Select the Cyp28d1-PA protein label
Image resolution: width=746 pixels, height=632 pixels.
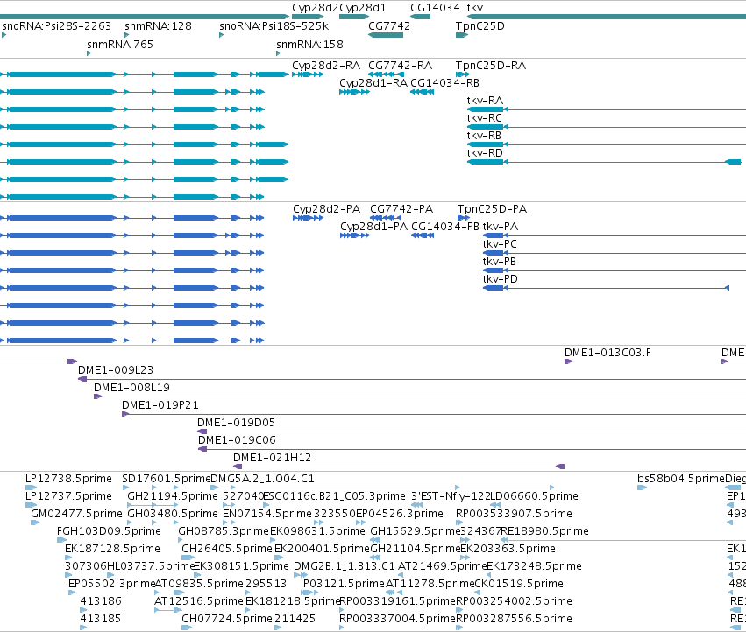[x=374, y=227]
